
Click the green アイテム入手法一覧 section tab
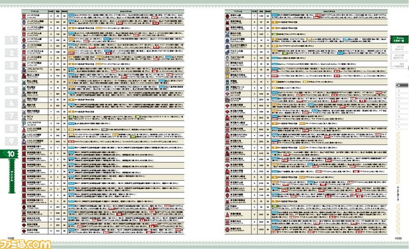[x=399, y=39]
